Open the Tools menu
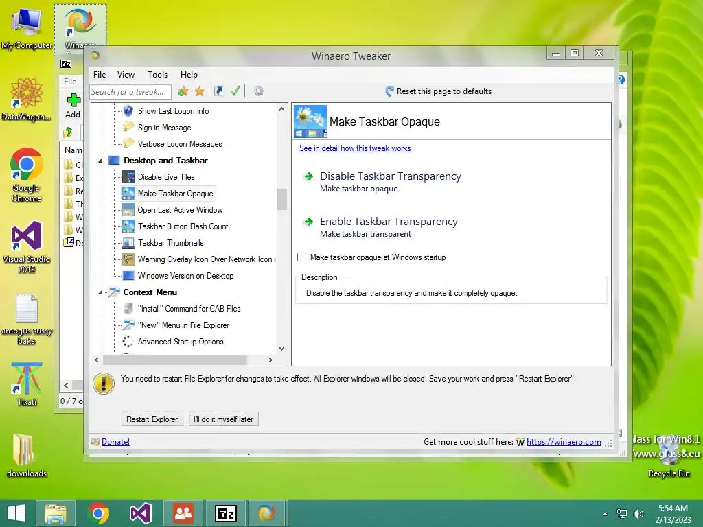 [x=157, y=75]
